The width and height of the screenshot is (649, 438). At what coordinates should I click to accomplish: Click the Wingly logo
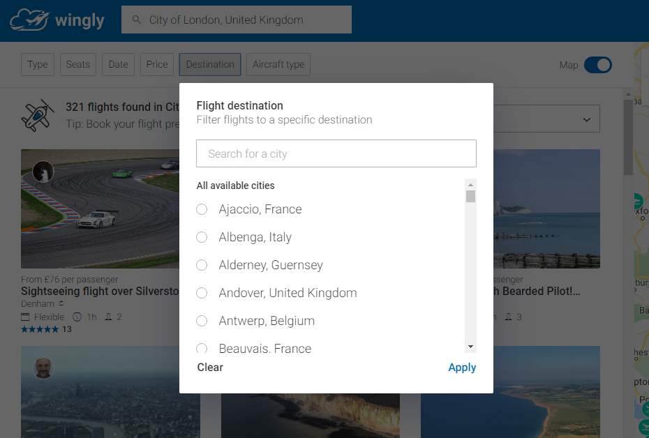(x=57, y=20)
